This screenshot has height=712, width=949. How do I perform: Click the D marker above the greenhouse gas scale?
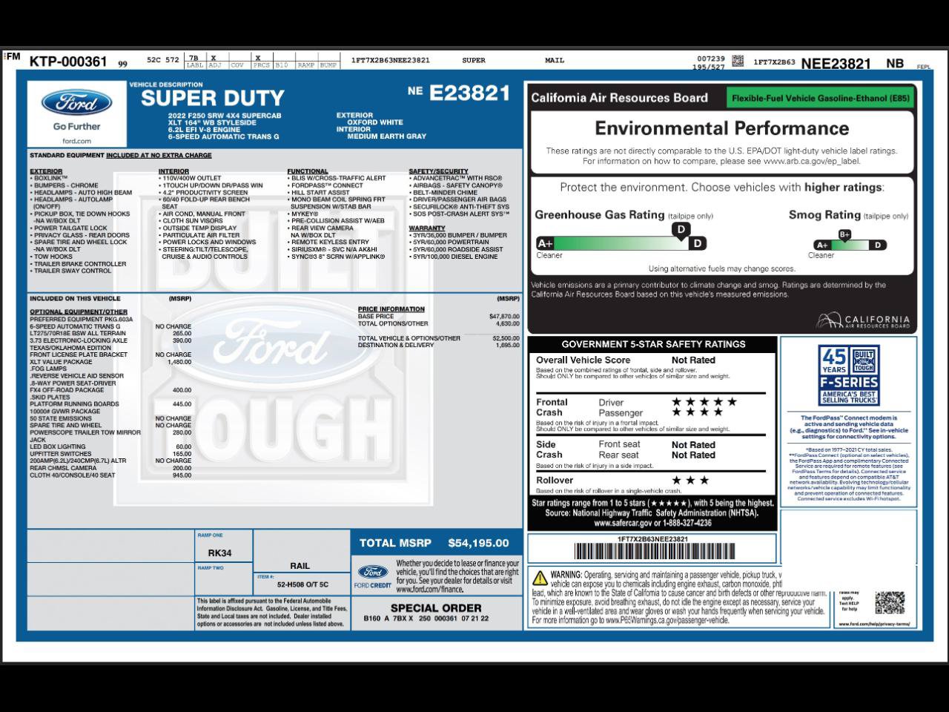point(681,230)
